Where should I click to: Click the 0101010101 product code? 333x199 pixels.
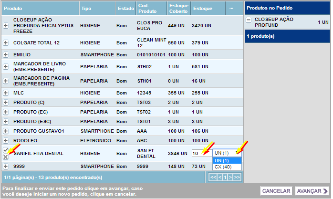(151, 54)
